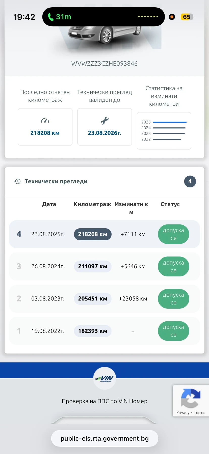Tap the orange recording indicator dot
Viewport: 209px width, 454px height.
tap(172, 17)
